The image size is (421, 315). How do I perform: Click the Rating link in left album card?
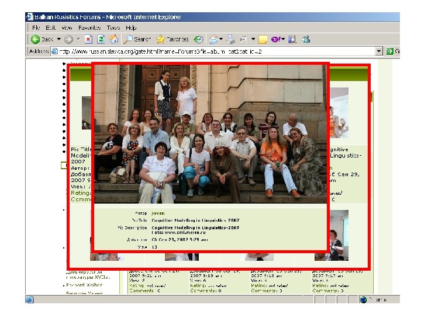[81, 193]
